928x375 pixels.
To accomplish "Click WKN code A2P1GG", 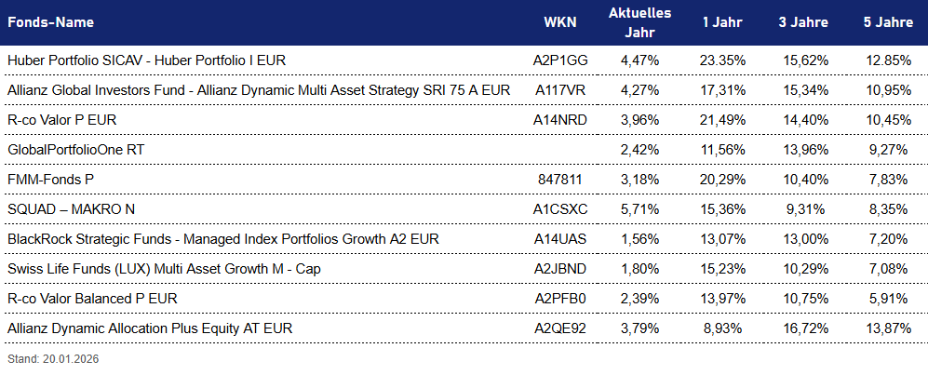I will coord(560,60).
